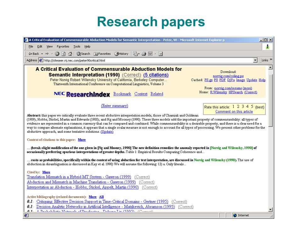
Task: Open Decision Analytic Networks in AI link
Action: coord(106,207)
